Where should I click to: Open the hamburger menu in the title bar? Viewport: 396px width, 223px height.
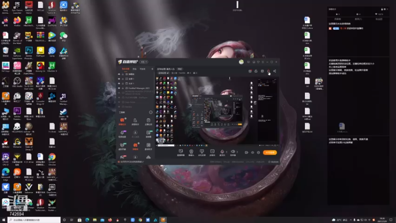coord(263,62)
